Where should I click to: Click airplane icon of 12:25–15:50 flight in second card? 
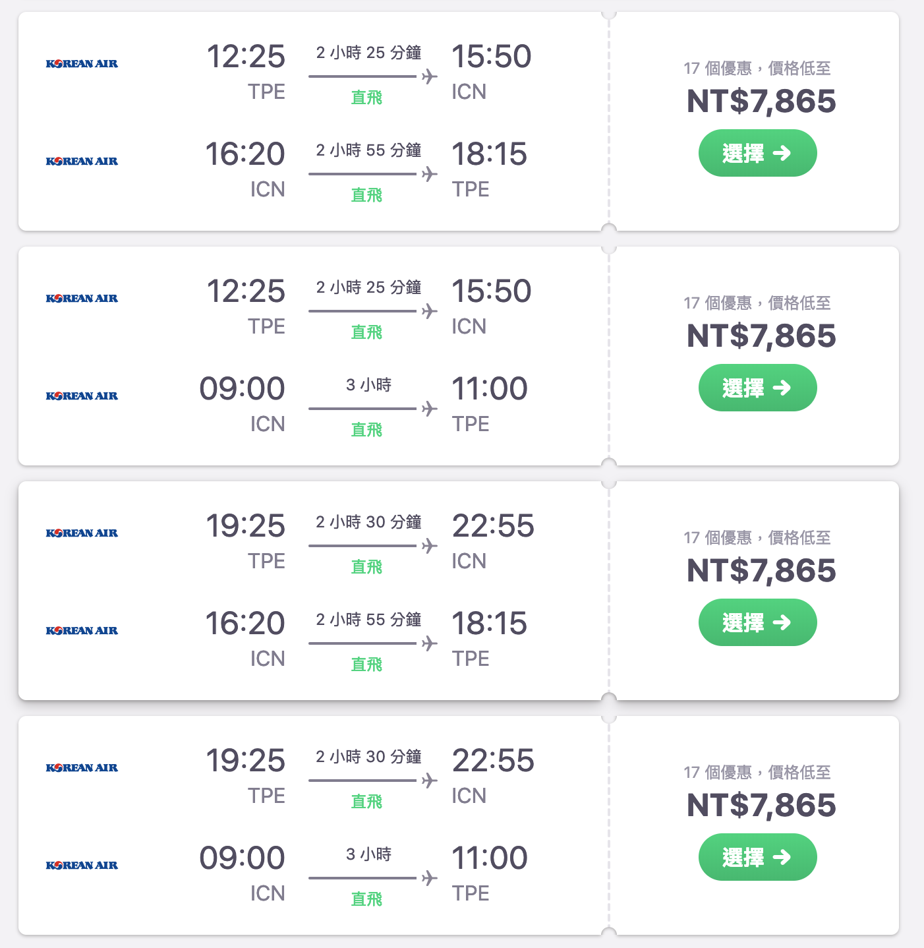(x=430, y=311)
